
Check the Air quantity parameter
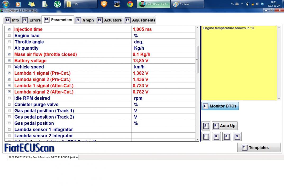9,48
